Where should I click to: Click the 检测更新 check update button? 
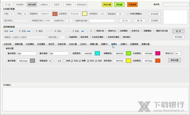pos(20,5)
